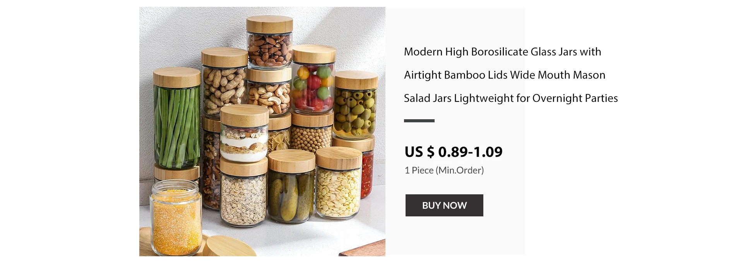Click the BUY NOW button
Screen dimensions: 743x264
[444, 205]
